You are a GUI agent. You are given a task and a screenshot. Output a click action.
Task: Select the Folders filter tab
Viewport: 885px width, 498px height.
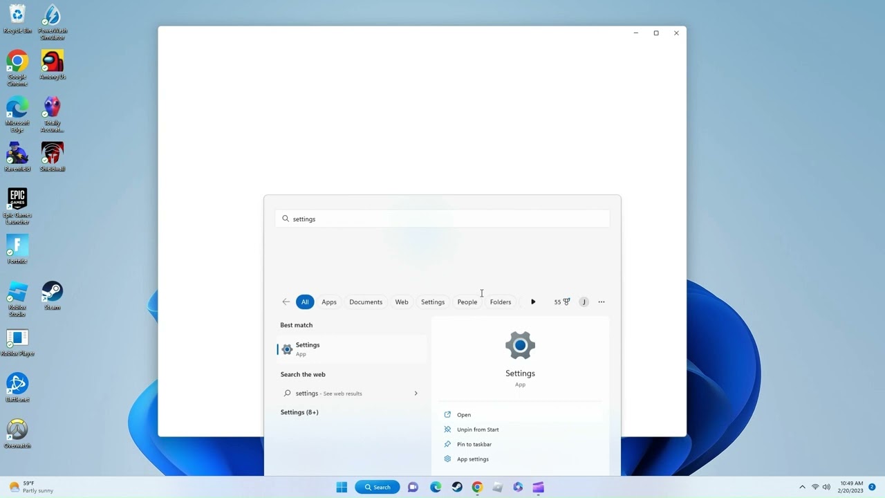coord(501,302)
